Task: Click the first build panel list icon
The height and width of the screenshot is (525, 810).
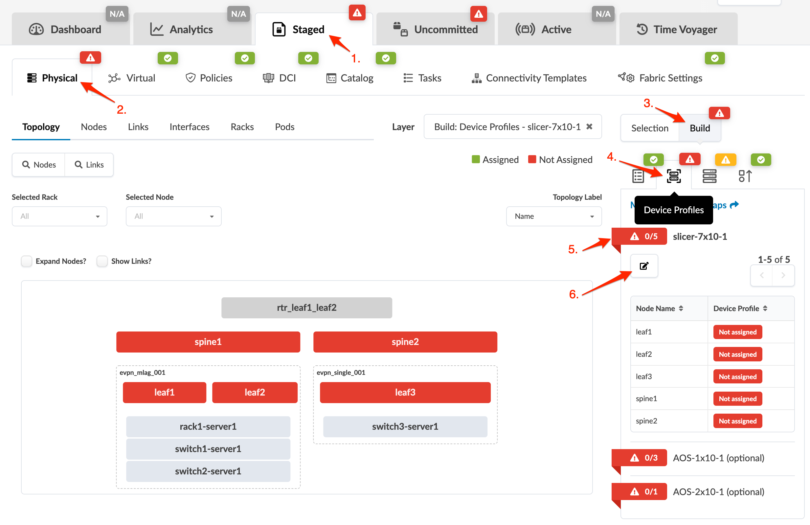Action: pos(638,176)
